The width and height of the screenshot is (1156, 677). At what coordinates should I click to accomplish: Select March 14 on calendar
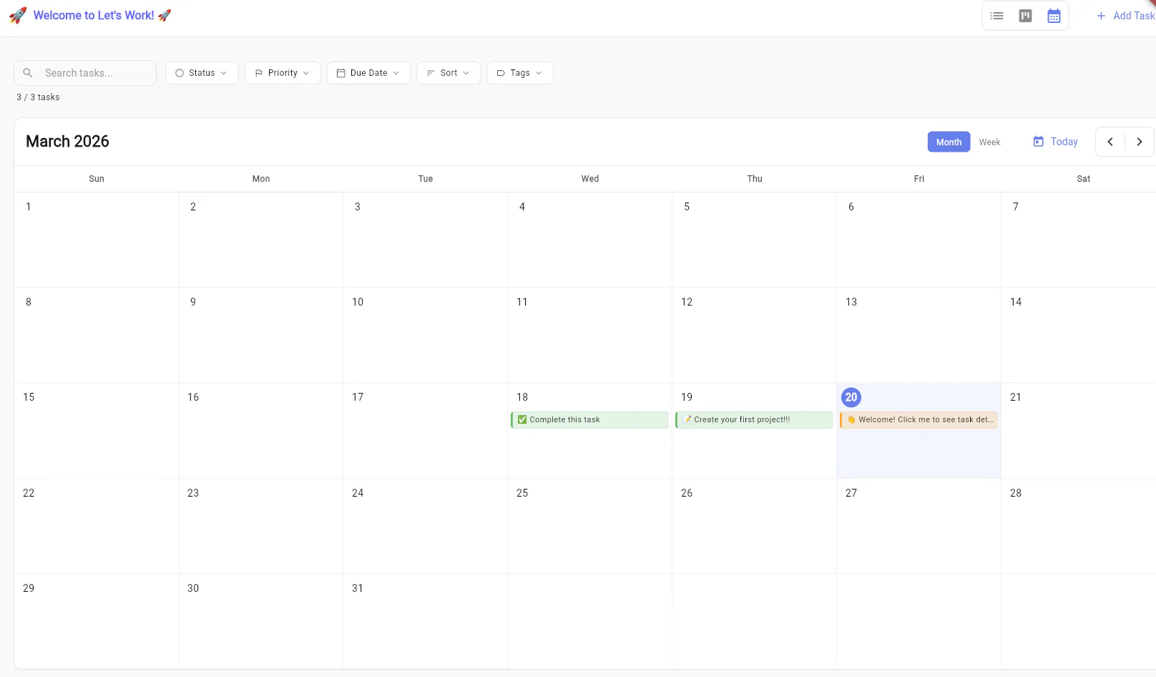[1016, 302]
